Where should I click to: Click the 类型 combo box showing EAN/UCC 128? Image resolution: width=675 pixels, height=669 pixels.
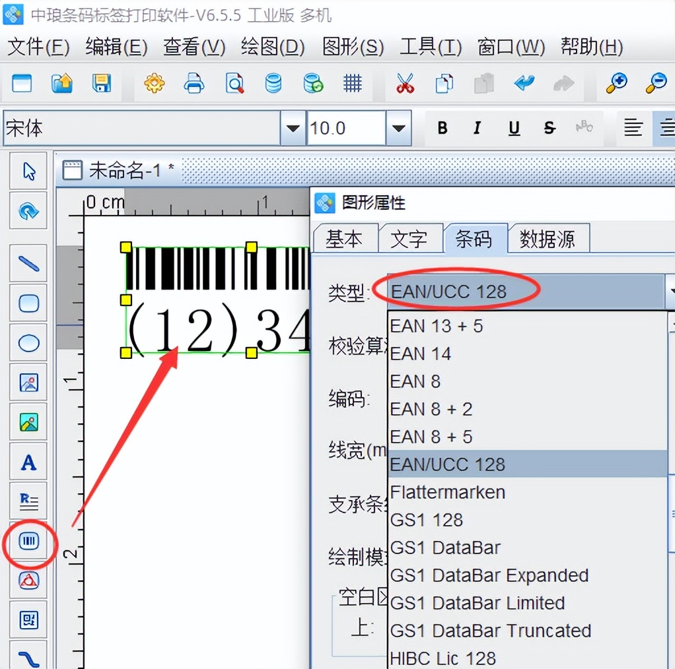pos(530,292)
